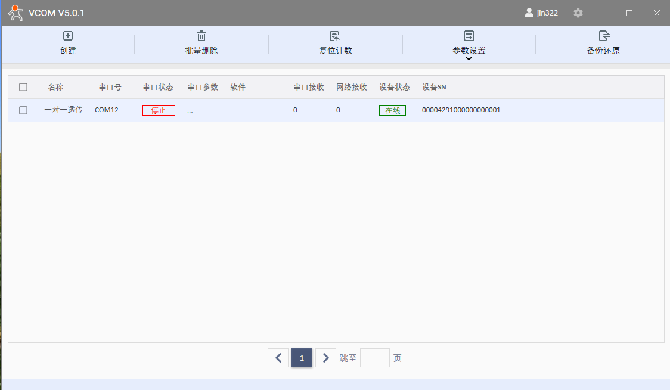Toggle the select-all checkbox in table header
Image resolution: width=670 pixels, height=390 pixels.
click(x=23, y=87)
